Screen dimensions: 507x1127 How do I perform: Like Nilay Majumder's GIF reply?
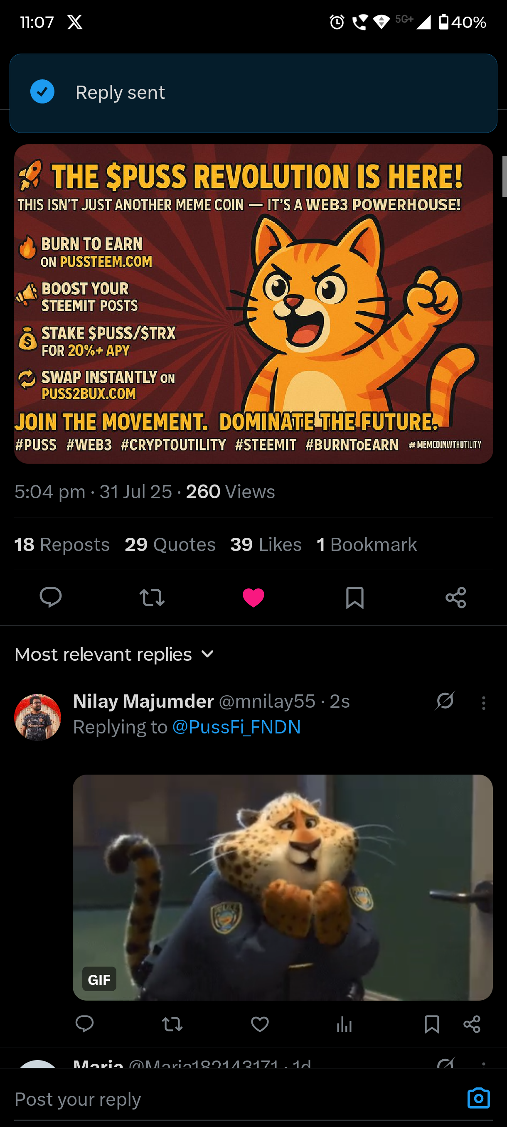point(259,1024)
